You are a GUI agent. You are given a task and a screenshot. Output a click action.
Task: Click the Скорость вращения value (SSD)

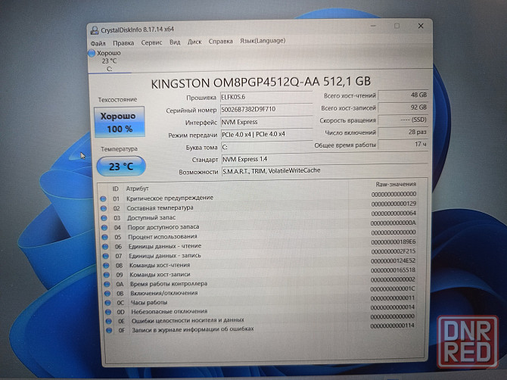point(403,120)
